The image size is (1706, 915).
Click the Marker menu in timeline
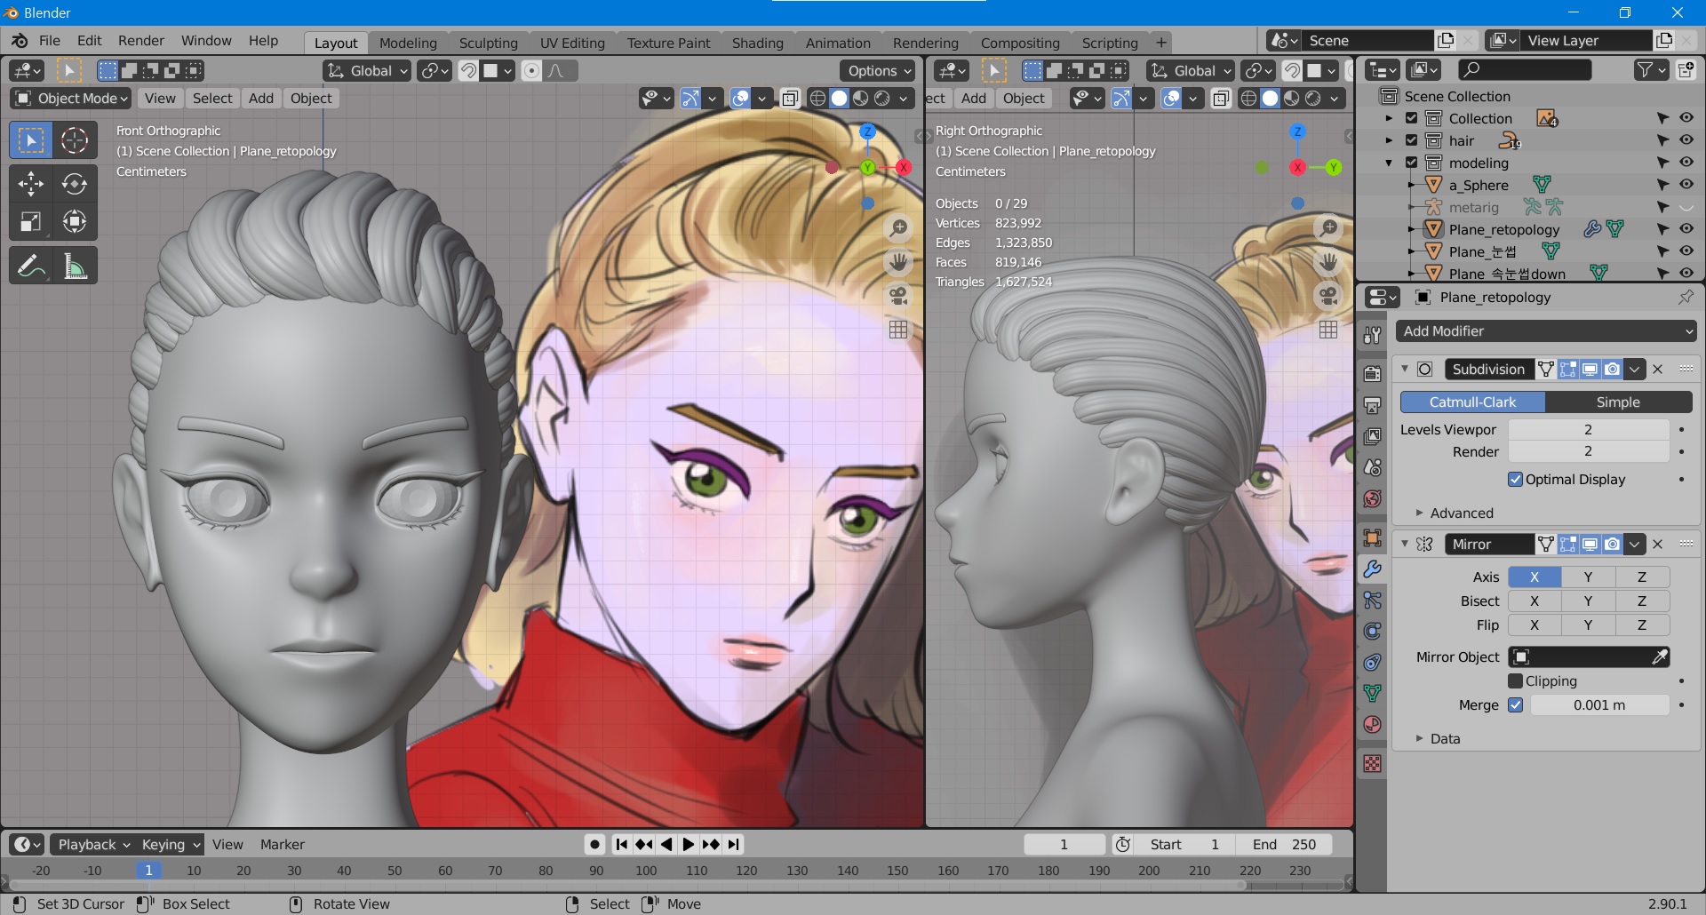pos(283,845)
